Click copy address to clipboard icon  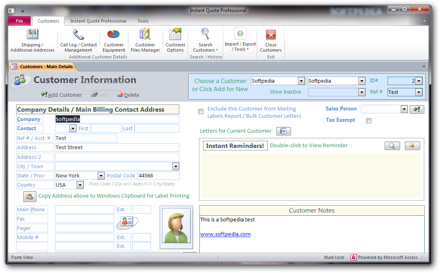(x=30, y=196)
